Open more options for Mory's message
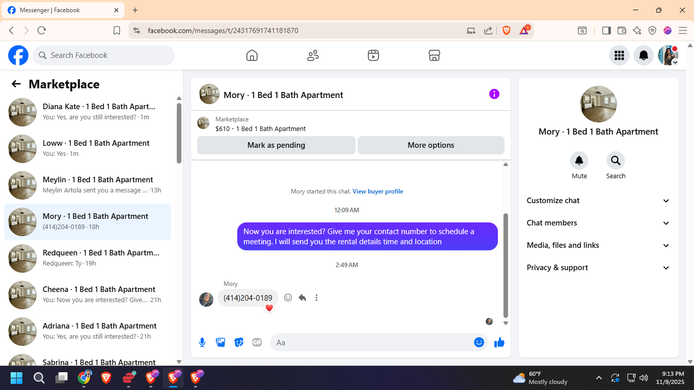The image size is (694, 390). tap(317, 298)
